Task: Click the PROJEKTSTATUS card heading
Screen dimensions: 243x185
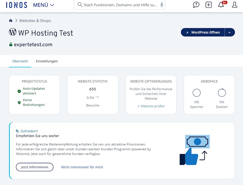Action: click(34, 81)
